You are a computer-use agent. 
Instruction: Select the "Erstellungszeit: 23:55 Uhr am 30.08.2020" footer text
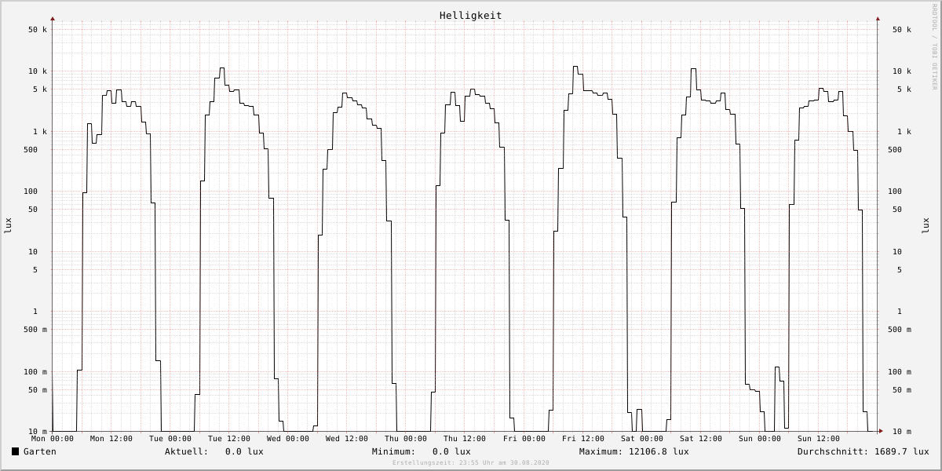(x=471, y=463)
